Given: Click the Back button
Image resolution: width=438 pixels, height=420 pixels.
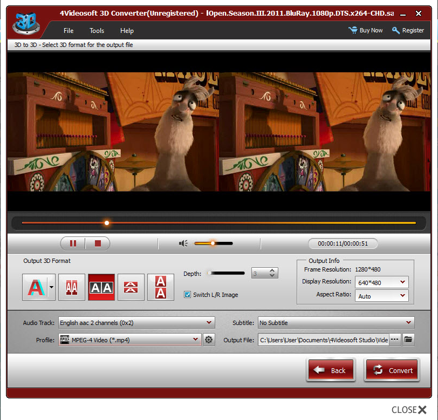Looking at the screenshot, I should coord(331,370).
